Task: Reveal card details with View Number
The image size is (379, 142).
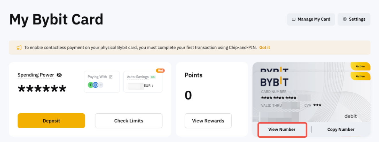Action: [x=282, y=129]
